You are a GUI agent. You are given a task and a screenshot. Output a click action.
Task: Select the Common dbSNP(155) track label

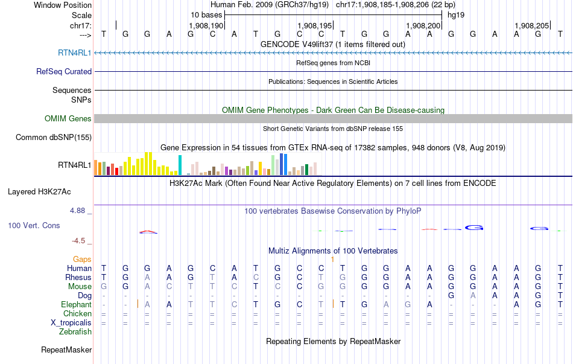(54, 137)
